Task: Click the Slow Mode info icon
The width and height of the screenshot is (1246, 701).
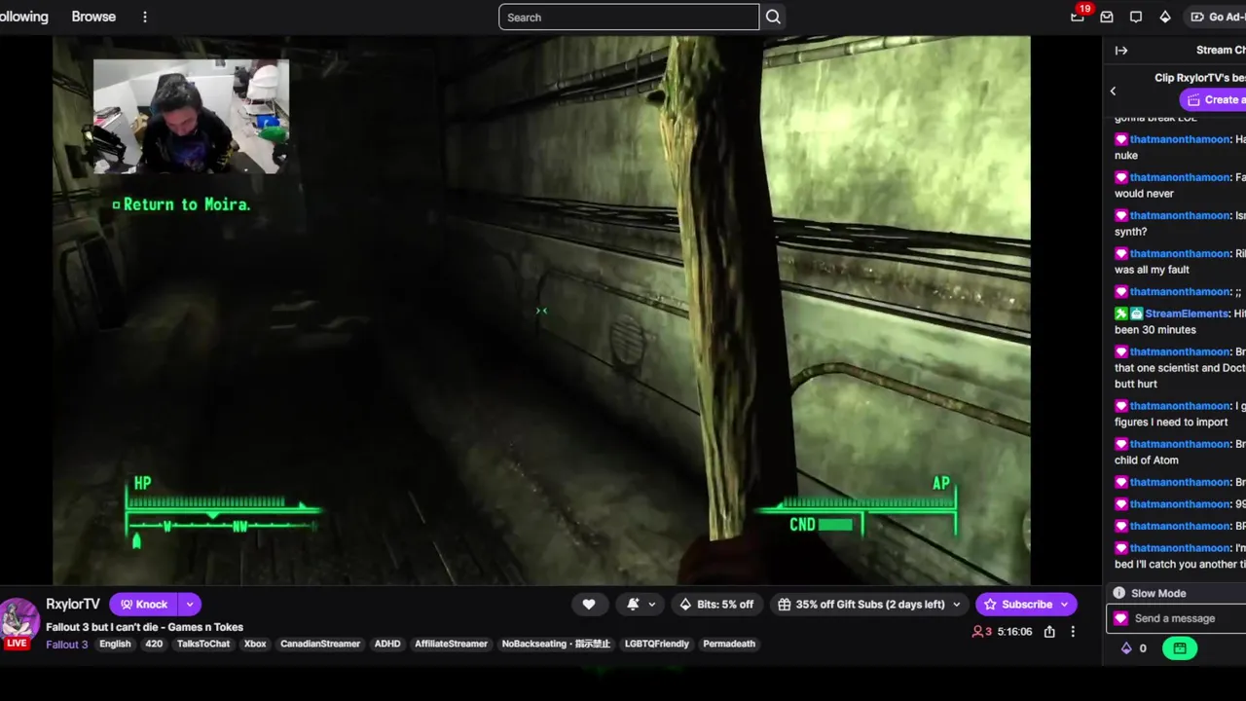Action: tap(1119, 593)
